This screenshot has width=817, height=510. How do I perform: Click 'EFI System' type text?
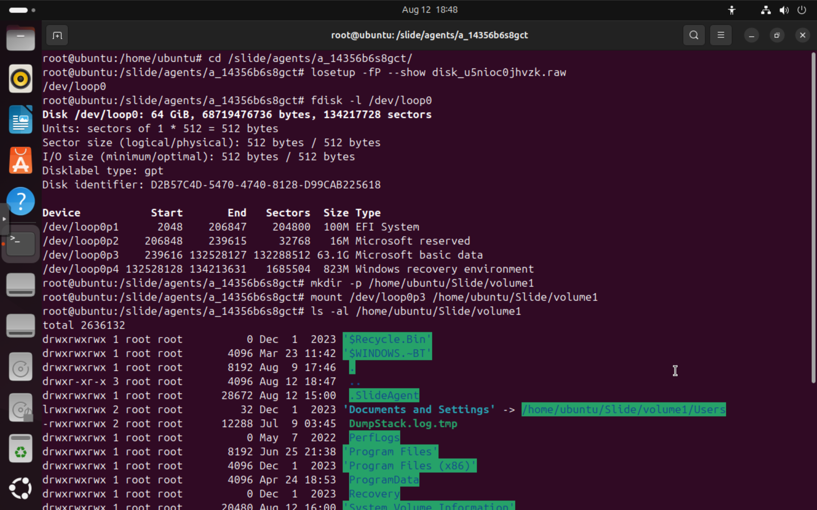(x=387, y=227)
